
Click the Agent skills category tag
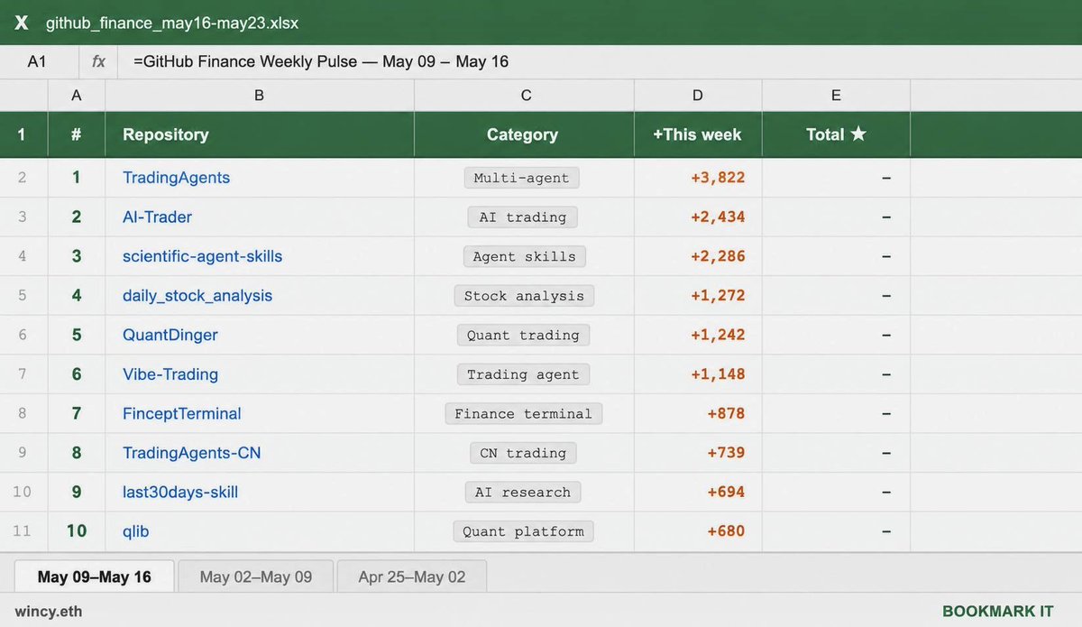(x=524, y=256)
